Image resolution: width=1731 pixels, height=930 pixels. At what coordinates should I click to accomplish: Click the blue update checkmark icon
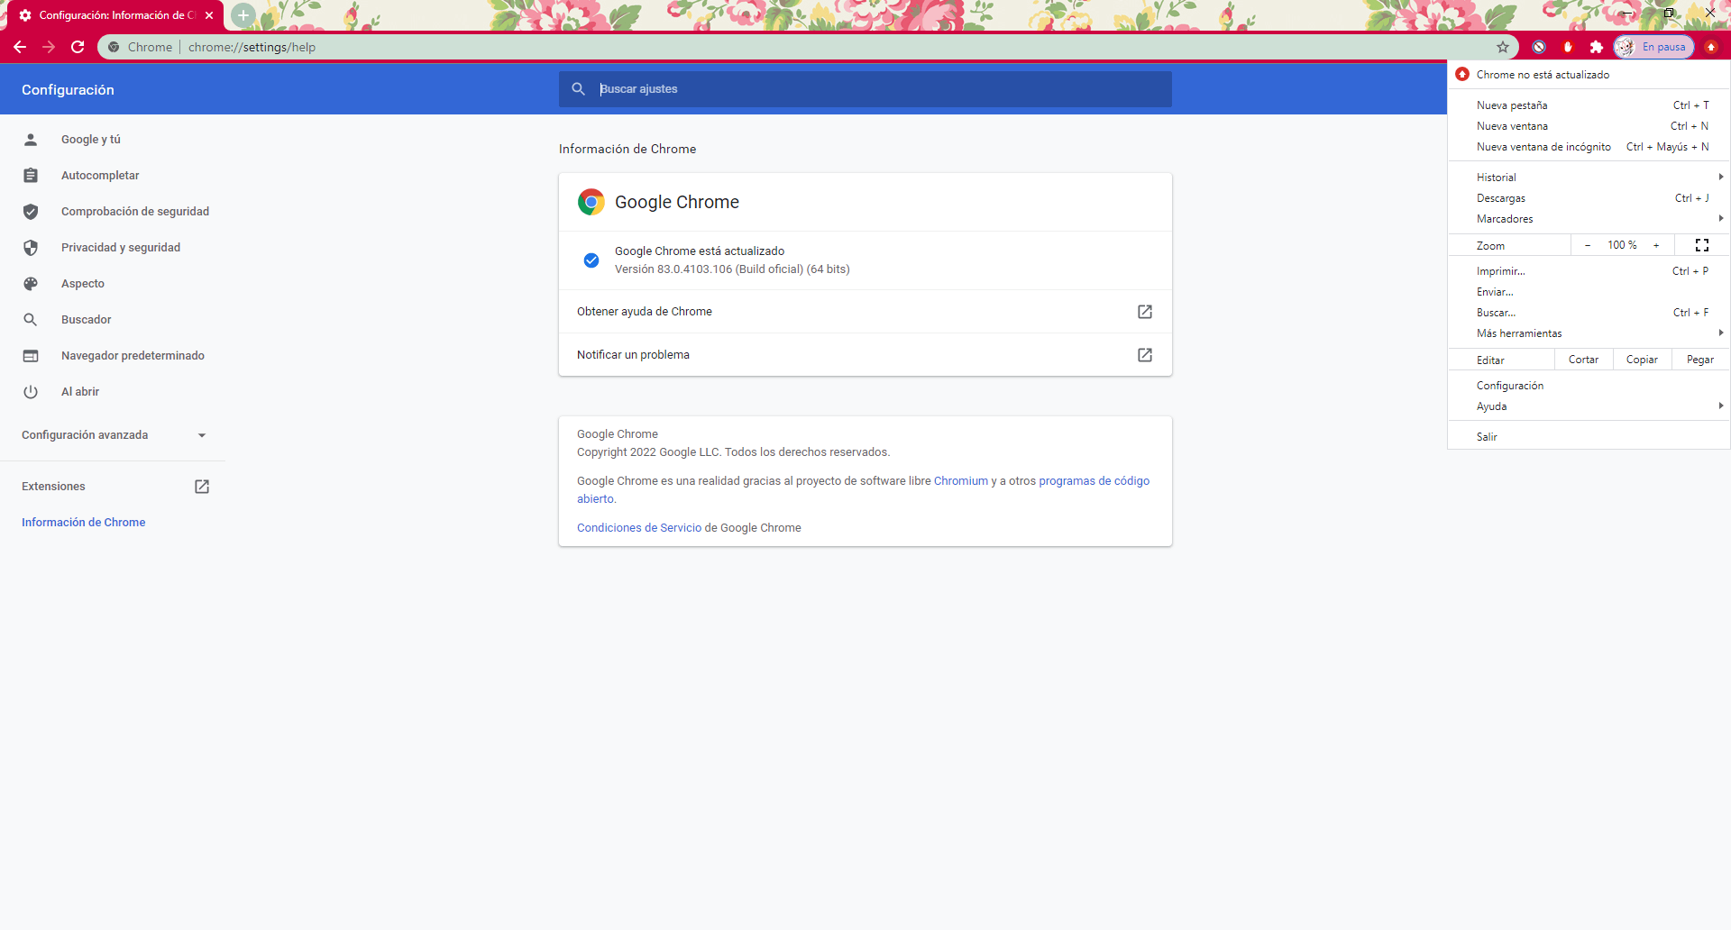(x=591, y=260)
